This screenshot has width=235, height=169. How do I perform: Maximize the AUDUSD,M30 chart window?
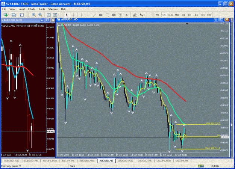click(x=47, y=20)
